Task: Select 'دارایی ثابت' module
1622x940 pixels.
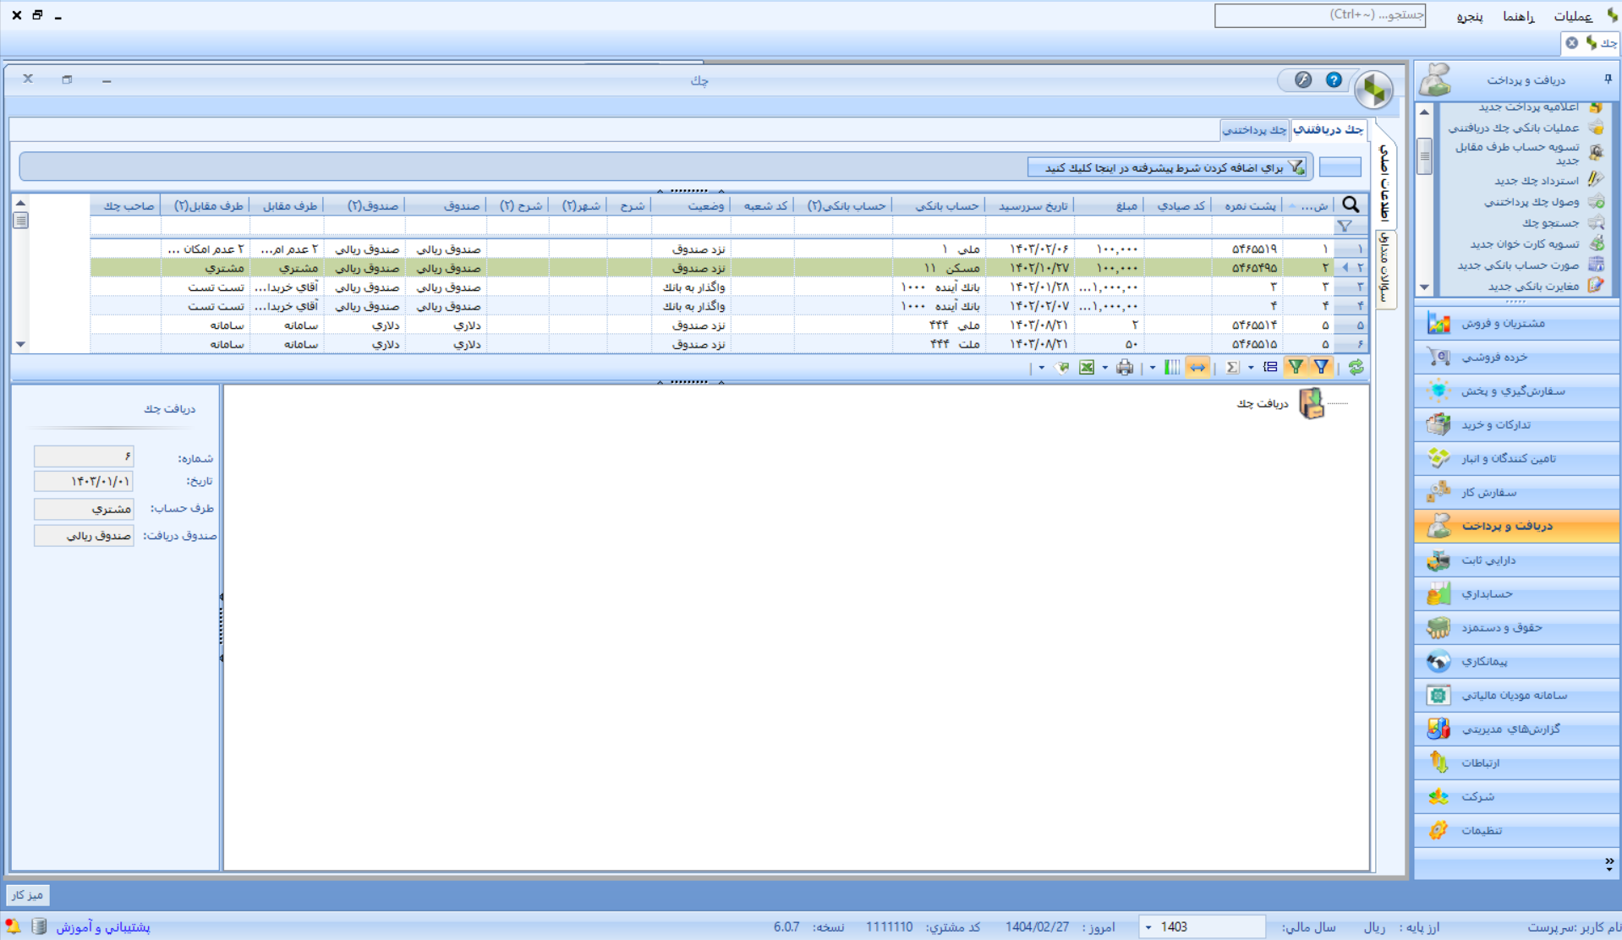Action: (x=1516, y=560)
